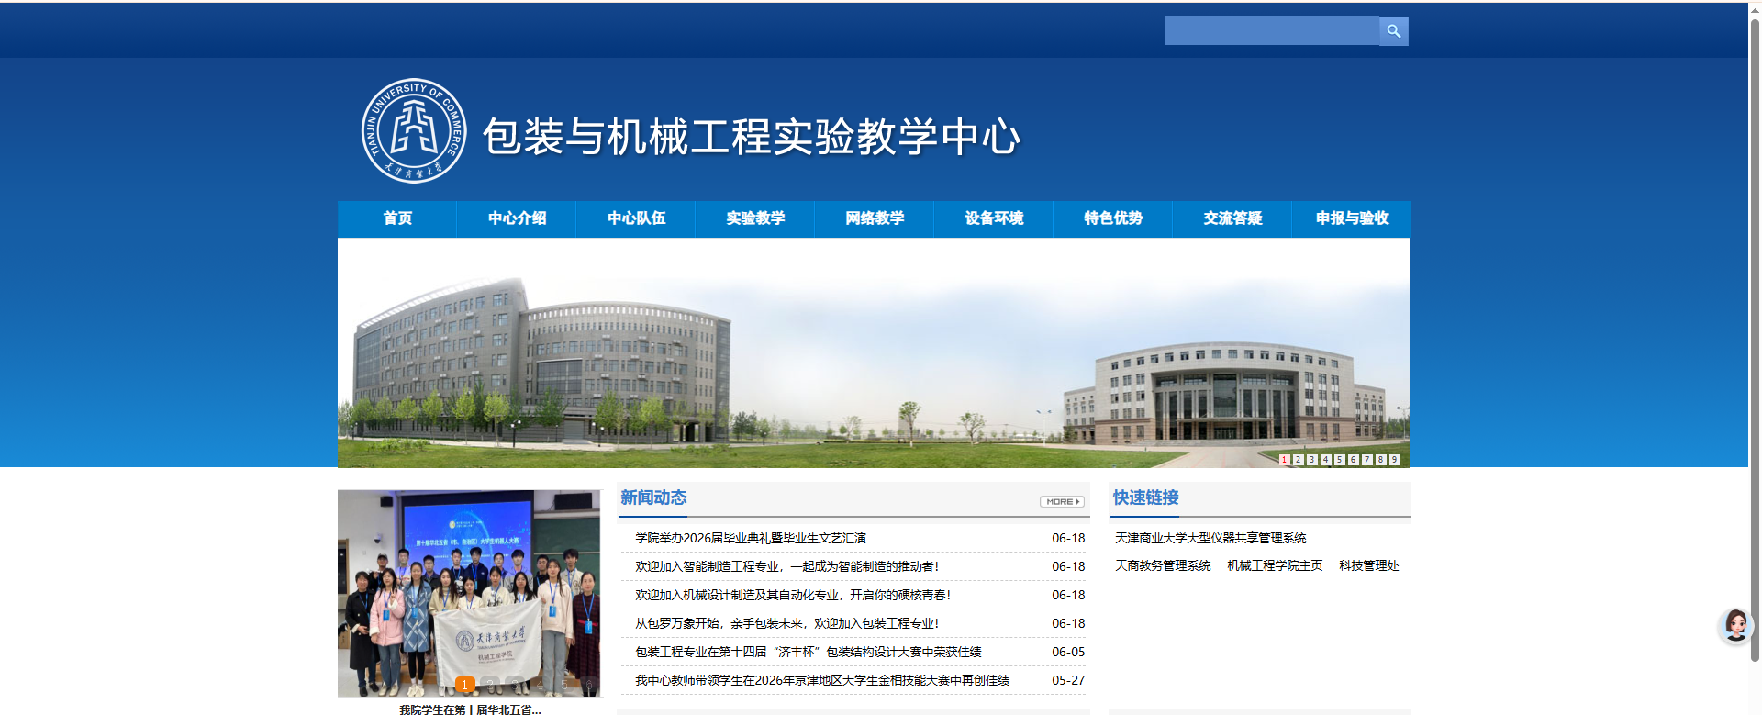Open the 中心介绍 menu
The width and height of the screenshot is (1762, 715).
tap(517, 218)
